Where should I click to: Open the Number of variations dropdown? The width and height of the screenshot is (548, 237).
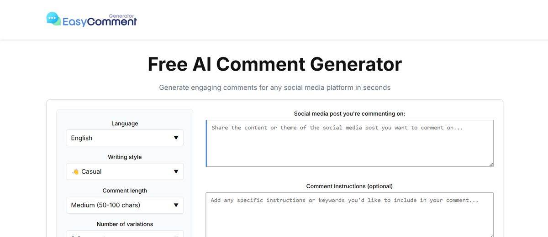124,234
